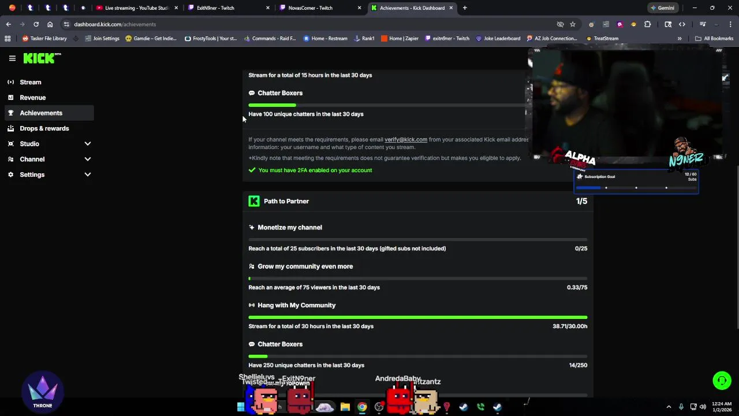
Task: Click the 250 chatters progress bar
Action: (418, 356)
